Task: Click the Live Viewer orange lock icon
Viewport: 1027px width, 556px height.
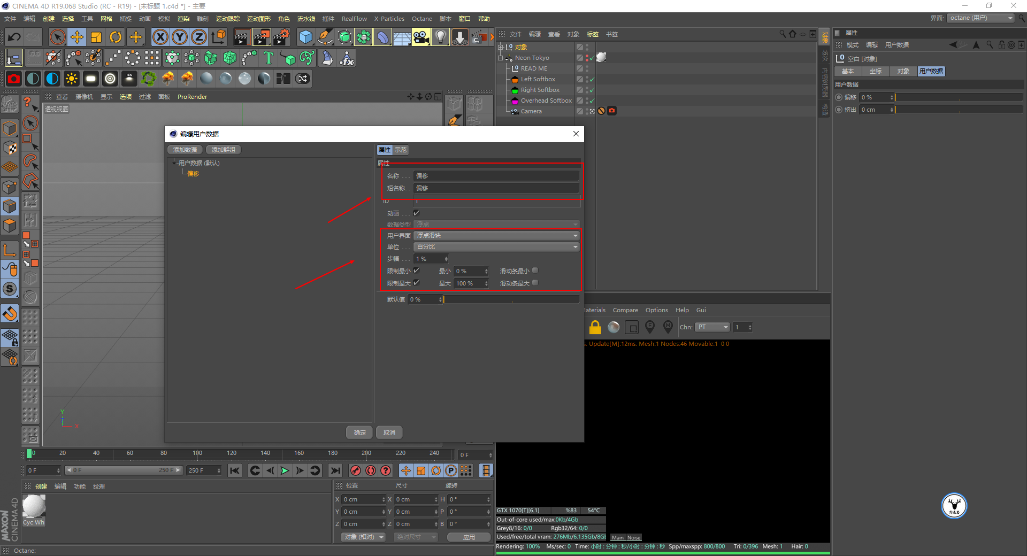Action: point(595,327)
